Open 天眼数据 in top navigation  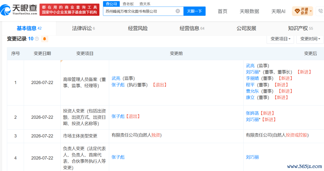tap(249, 11)
